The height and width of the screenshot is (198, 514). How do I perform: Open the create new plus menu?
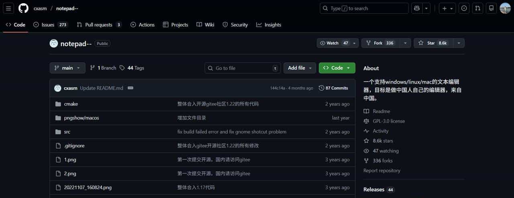tap(447, 8)
